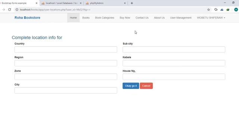The width and height of the screenshot is (239, 134).
Task: Open the Home nav item
Action: click(73, 18)
